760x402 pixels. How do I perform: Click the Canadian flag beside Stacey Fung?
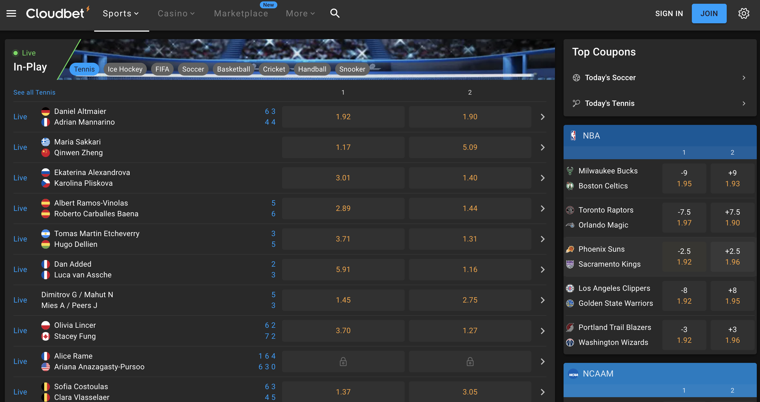[x=45, y=336]
